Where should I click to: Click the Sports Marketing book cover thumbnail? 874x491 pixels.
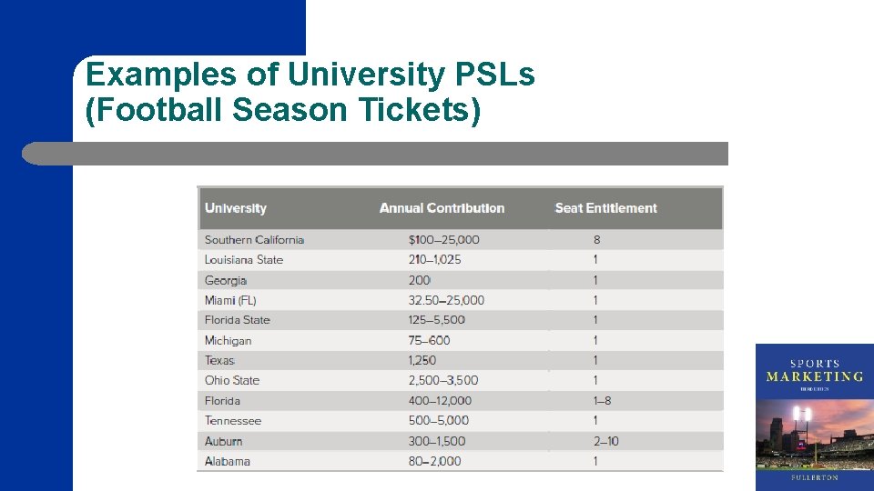pyautogui.click(x=814, y=416)
